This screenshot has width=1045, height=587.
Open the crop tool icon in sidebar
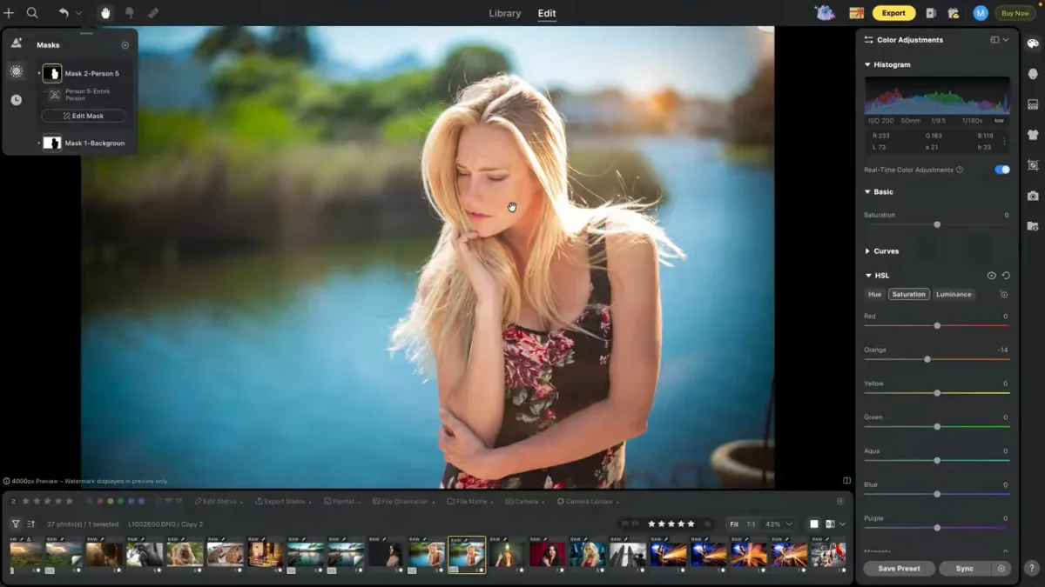[x=1033, y=165]
